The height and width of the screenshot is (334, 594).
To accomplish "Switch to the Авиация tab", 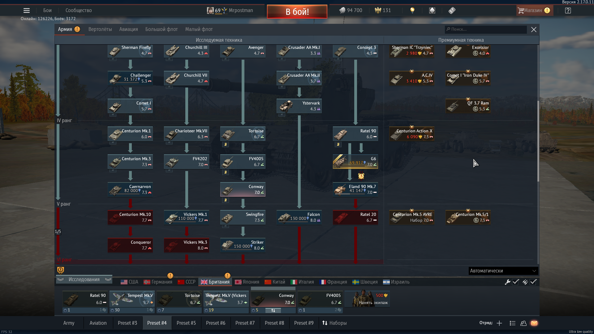I will pos(129,29).
